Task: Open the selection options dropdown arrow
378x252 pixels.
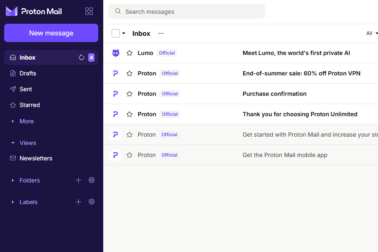Action: [124, 33]
